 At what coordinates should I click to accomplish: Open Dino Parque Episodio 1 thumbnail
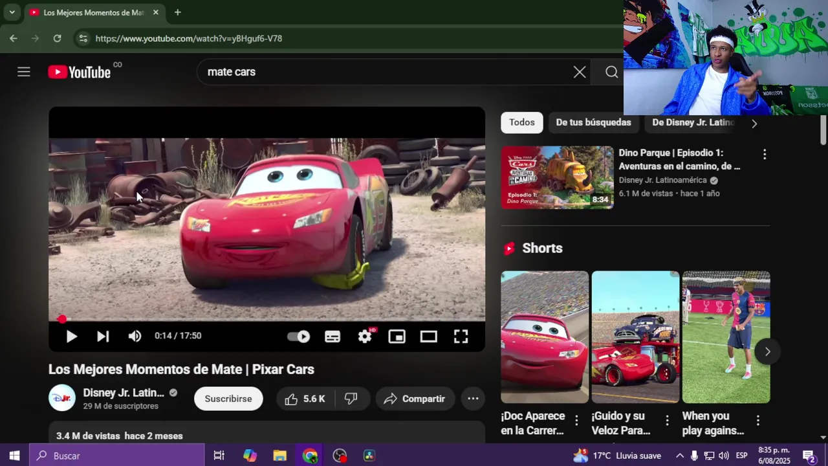557,177
